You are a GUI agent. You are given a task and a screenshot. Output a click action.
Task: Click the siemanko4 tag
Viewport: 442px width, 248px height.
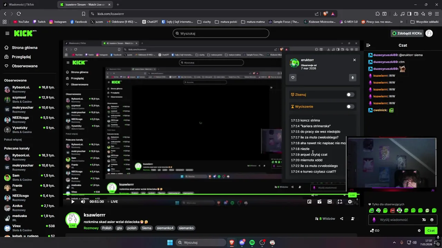[165, 228]
